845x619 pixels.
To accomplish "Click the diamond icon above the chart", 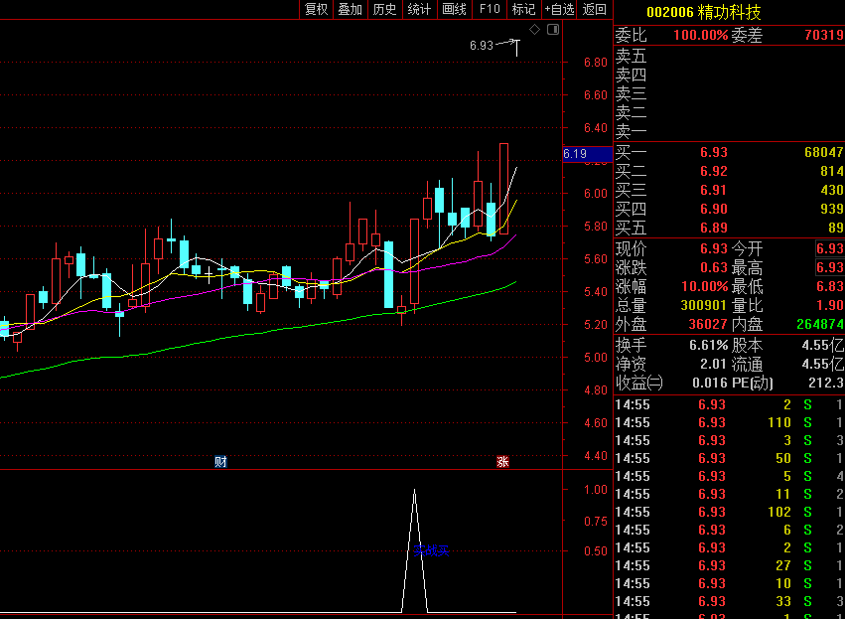I will click(x=534, y=30).
